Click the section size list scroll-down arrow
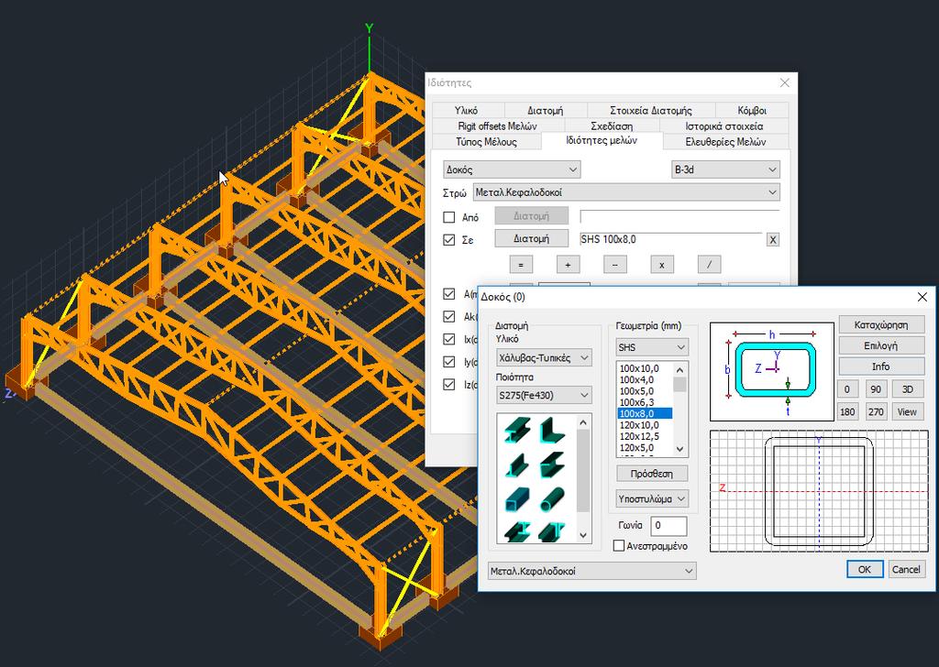Screen dimensions: 939x667 point(679,449)
